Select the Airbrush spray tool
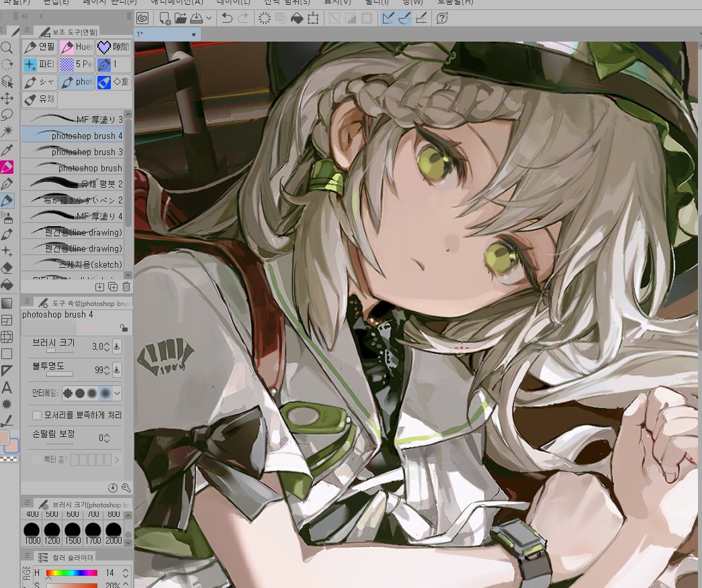This screenshot has height=588, width=702. coord(7,218)
